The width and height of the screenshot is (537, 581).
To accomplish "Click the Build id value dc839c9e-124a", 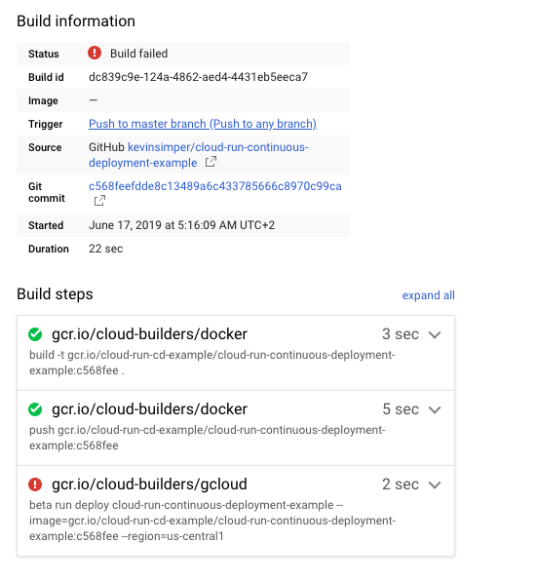I will pos(198,77).
